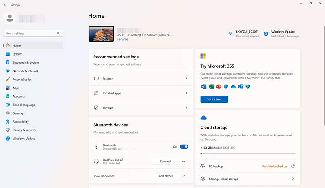The height and width of the screenshot is (188, 325).
Task: Click the Windows Update sync icon in header
Action: tap(266, 34)
